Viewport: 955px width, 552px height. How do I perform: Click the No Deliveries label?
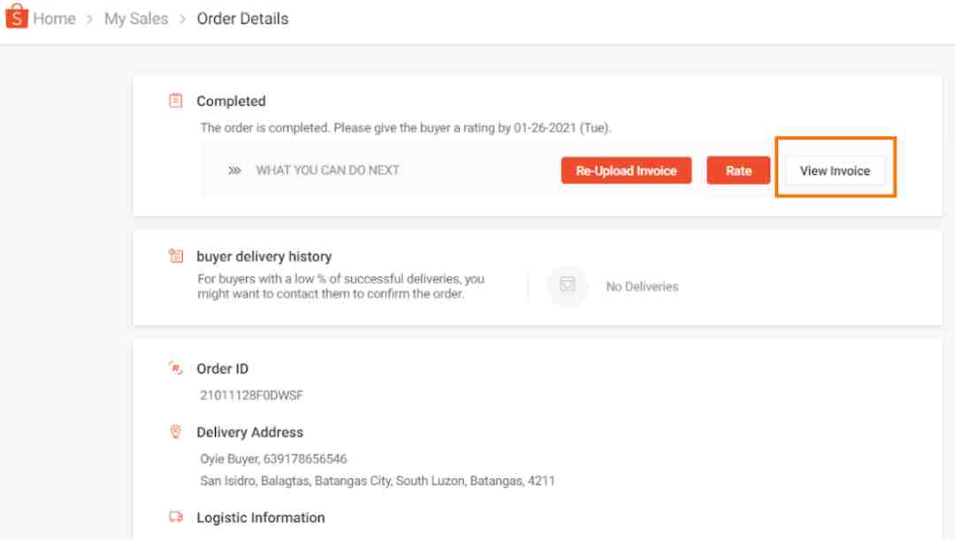642,286
